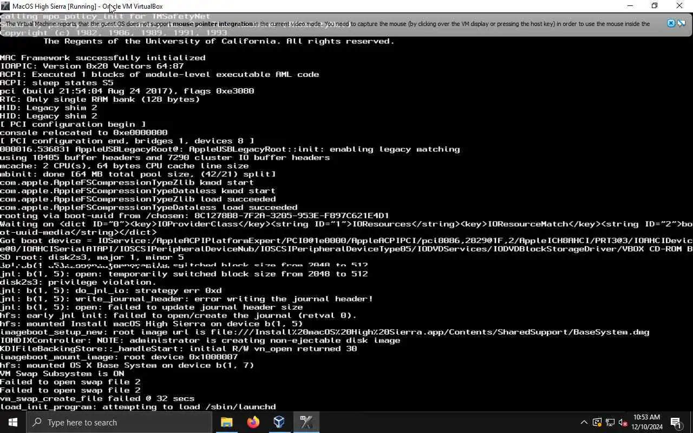Image resolution: width=693 pixels, height=433 pixels.
Task: Click the 'ACPI: sleep states S5' line
Action: [x=57, y=83]
